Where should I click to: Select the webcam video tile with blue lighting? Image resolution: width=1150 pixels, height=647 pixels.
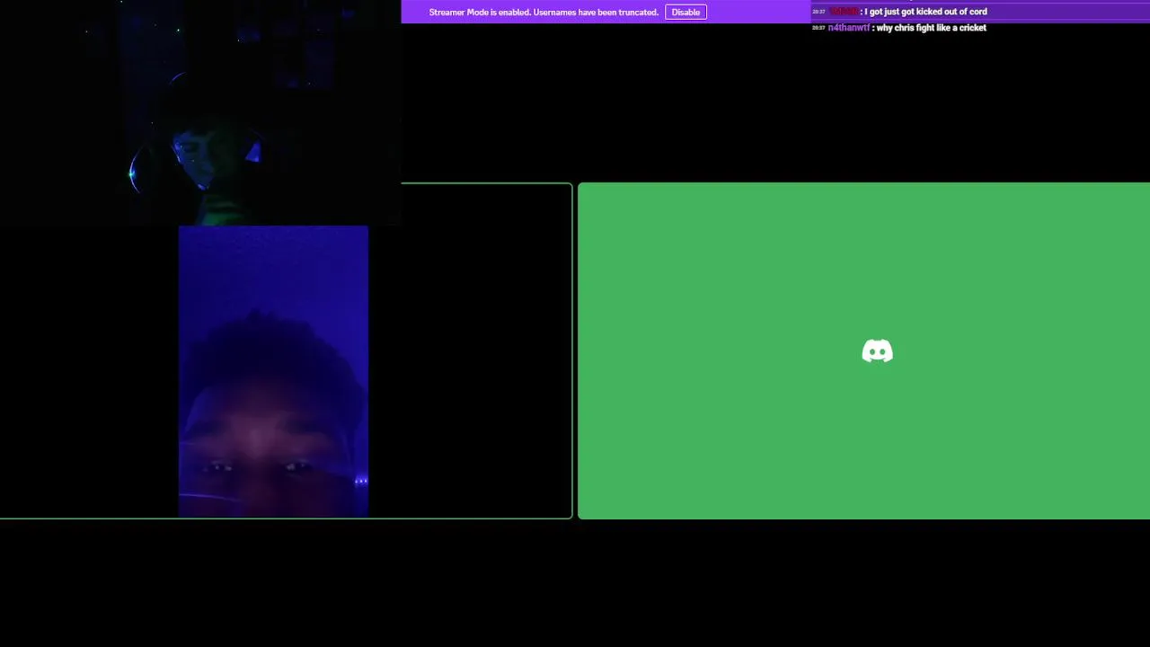point(273,371)
